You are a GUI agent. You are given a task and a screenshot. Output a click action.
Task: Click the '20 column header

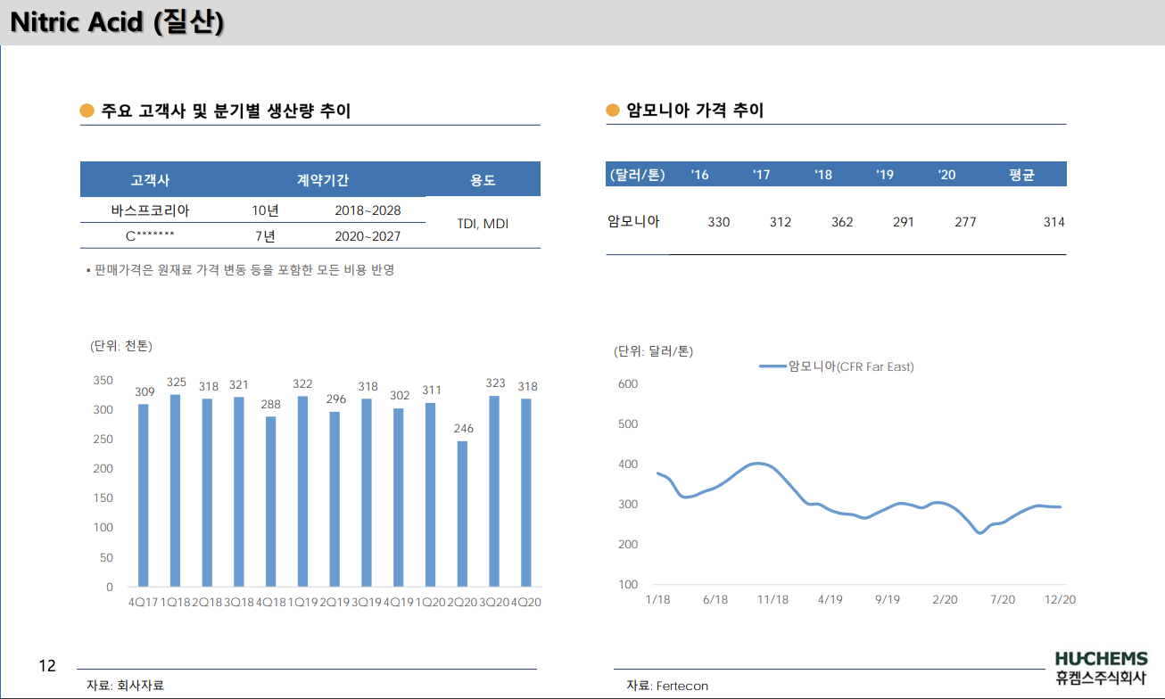[946, 175]
